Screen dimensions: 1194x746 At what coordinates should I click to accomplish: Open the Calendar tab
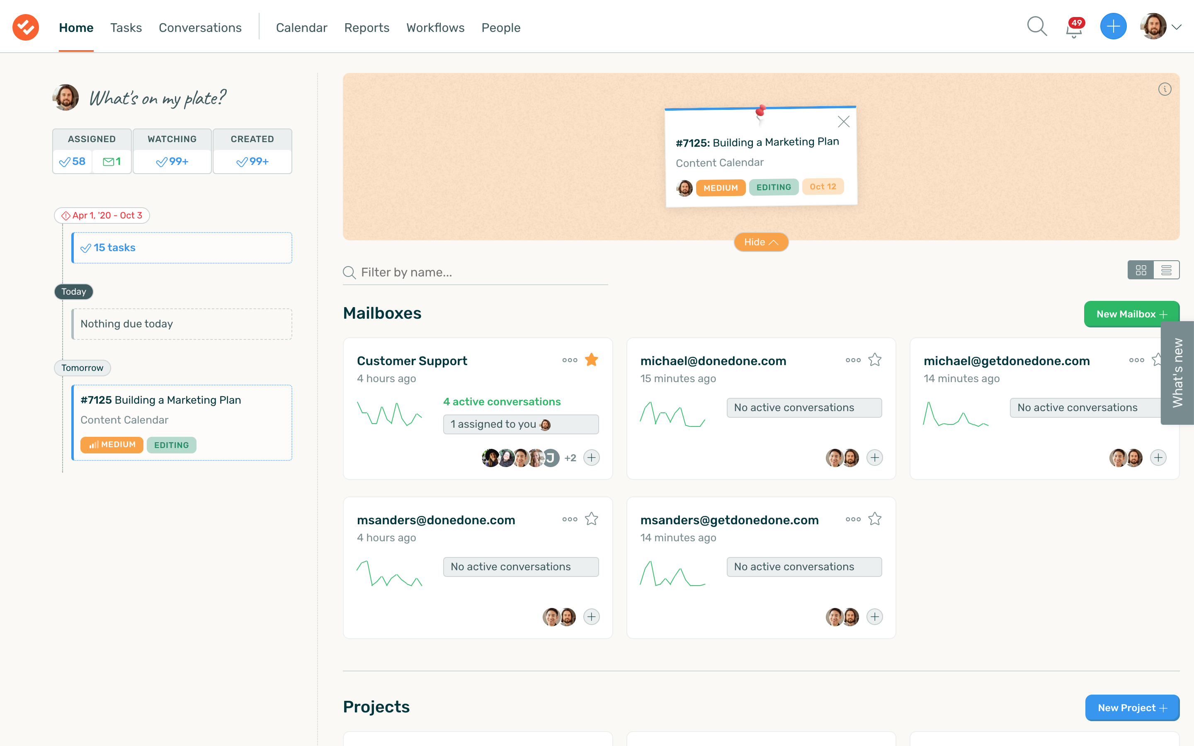[301, 28]
